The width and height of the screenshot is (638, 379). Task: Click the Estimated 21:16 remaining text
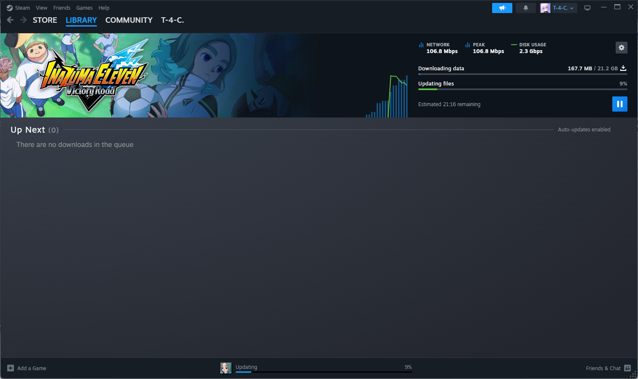point(449,104)
